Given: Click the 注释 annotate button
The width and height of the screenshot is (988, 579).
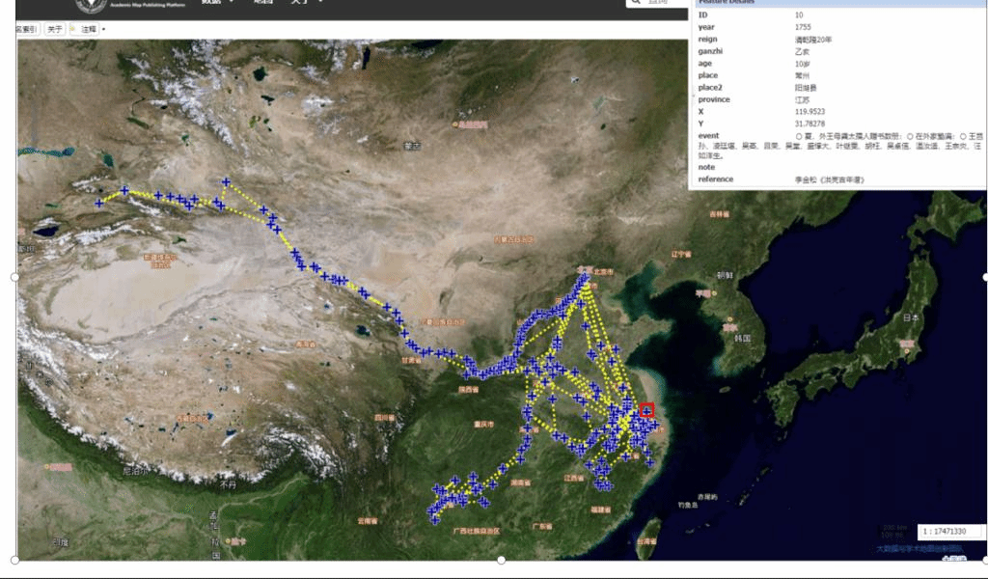Looking at the screenshot, I should coord(89,30).
